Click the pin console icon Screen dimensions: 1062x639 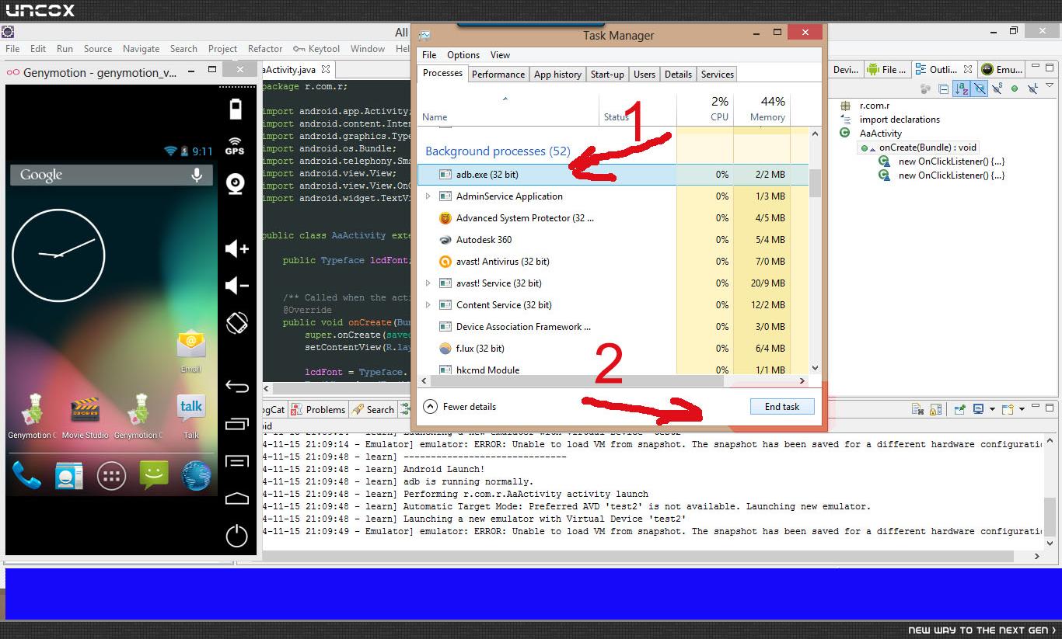[960, 409]
